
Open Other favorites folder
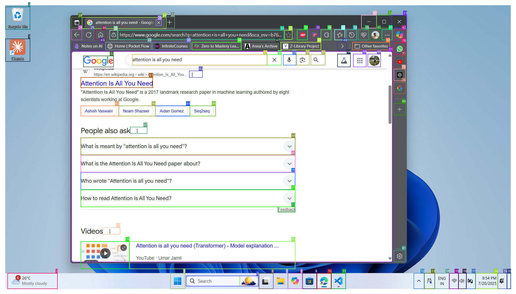click(371, 46)
